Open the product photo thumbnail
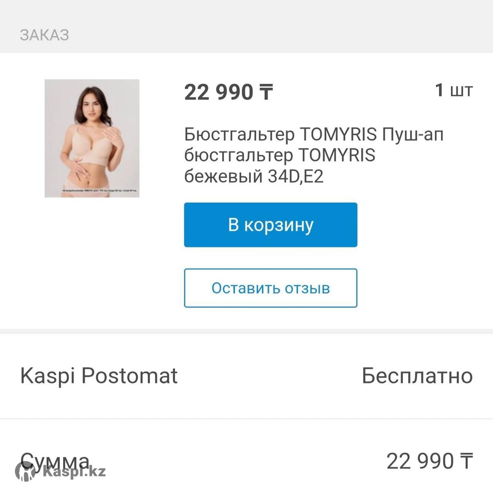This screenshot has height=498, width=493. [92, 138]
